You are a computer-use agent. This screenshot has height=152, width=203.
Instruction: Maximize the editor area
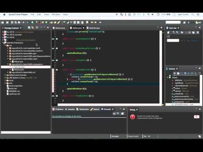pos(162,27)
